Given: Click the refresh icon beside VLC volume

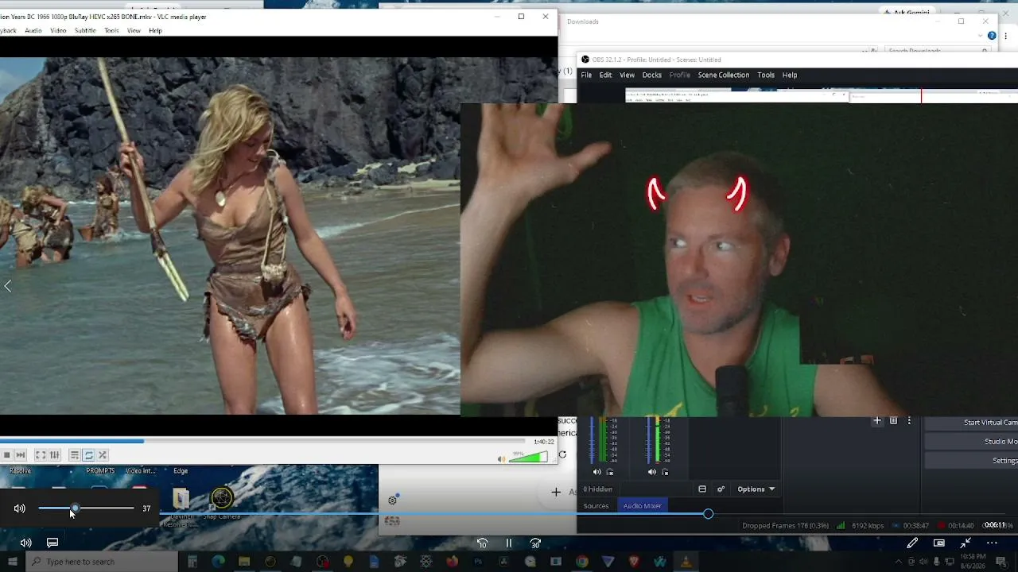Looking at the screenshot, I should coord(562,454).
